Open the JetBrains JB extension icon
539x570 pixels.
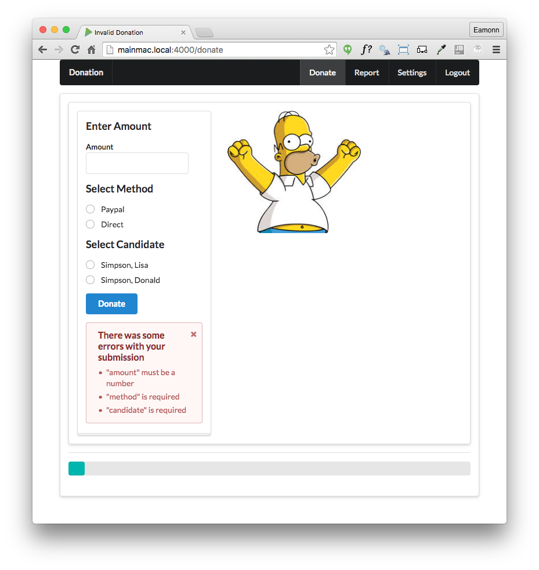coord(459,50)
